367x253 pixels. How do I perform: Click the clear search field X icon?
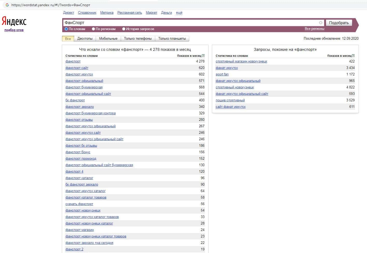click(x=321, y=23)
